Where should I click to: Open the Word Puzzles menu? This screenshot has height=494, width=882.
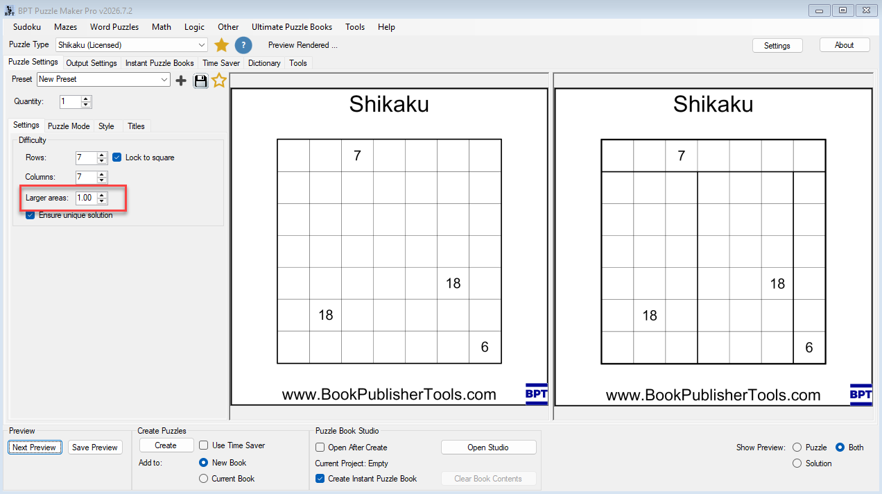pyautogui.click(x=114, y=27)
